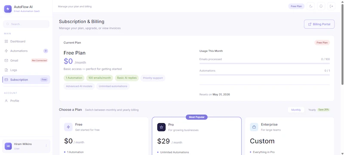Click the Free Plan badge in header
This screenshot has height=155, width=344.
(296, 6)
